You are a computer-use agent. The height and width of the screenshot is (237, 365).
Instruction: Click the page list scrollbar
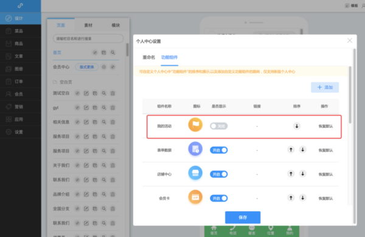pyautogui.click(x=127, y=49)
